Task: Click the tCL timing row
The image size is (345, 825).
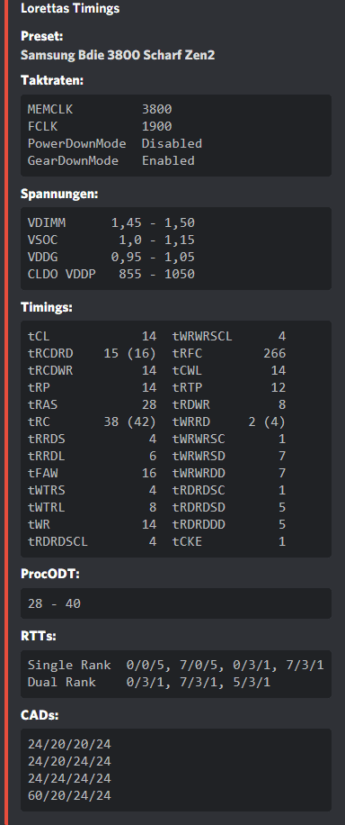Action: [x=92, y=336]
